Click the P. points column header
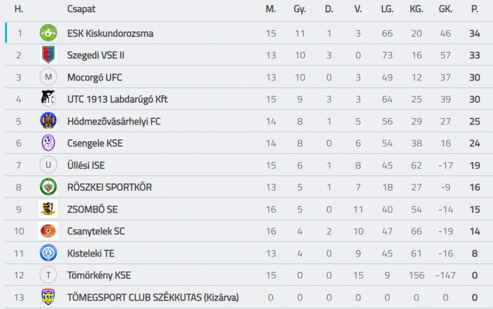This screenshot has height=309, width=493. click(475, 9)
